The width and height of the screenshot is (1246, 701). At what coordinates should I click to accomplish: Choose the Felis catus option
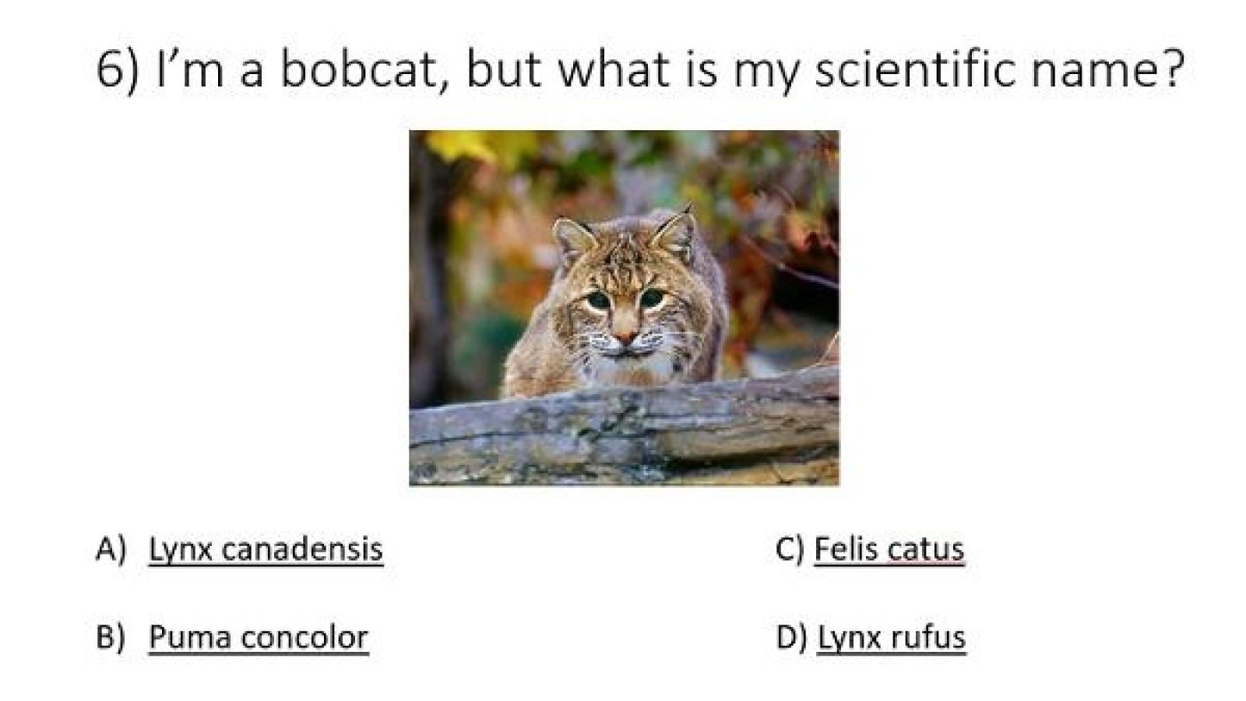click(889, 549)
